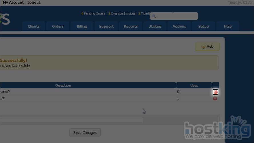Open the Clients menu
Image resolution: width=254 pixels, height=143 pixels.
(33, 27)
